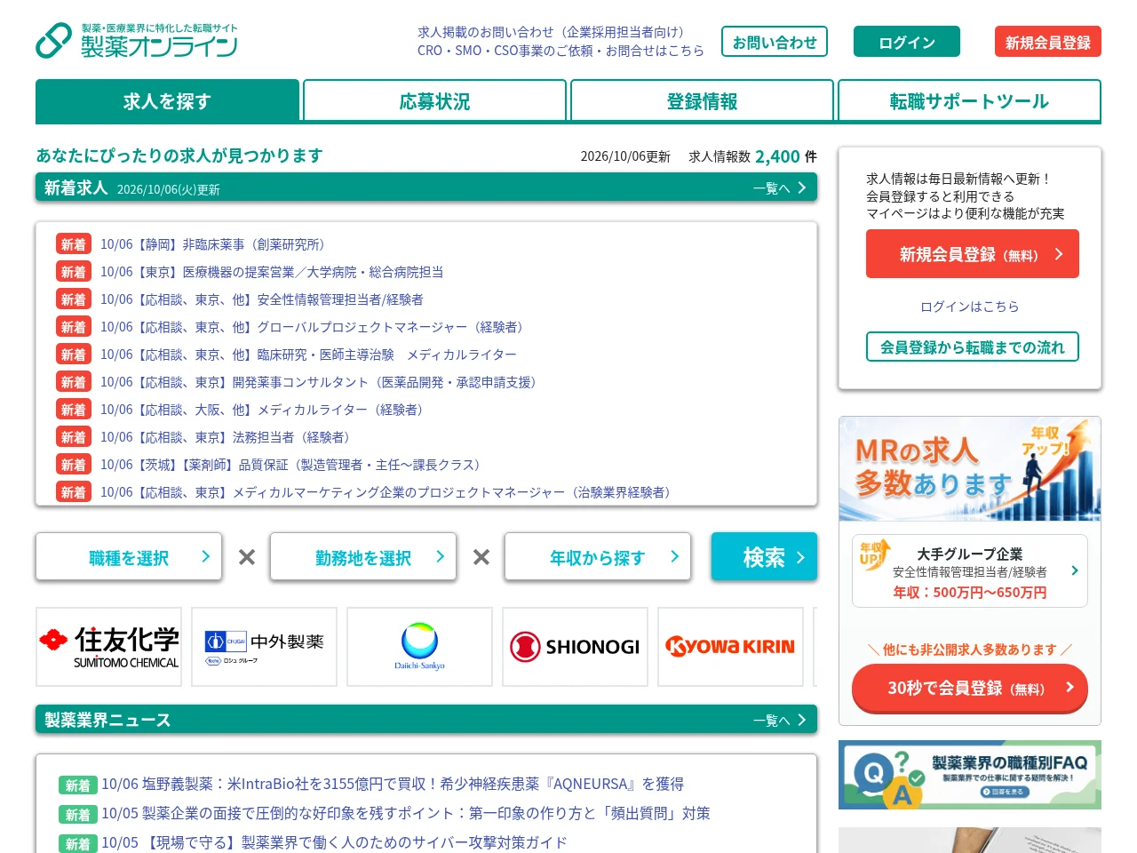Open the グローバルプロジェクトマネージャー job listing

click(x=314, y=327)
